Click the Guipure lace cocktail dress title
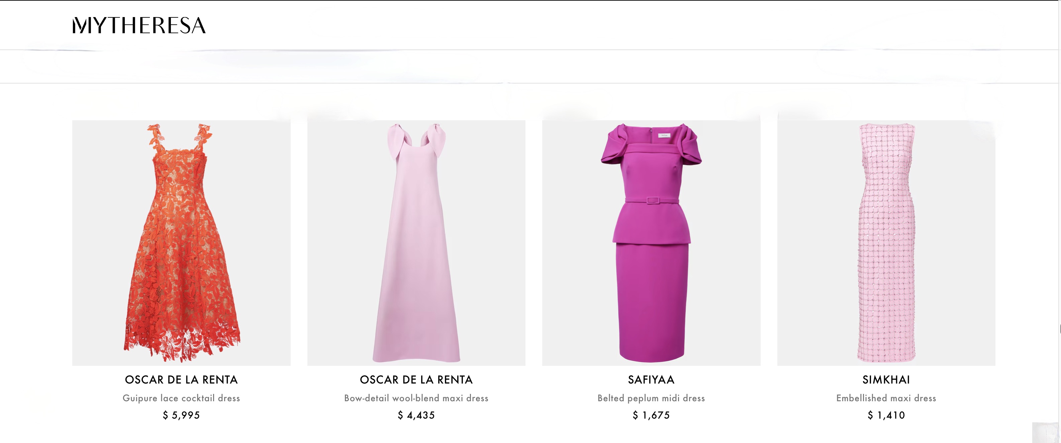Viewport: 1061px width, 443px height. coord(181,398)
